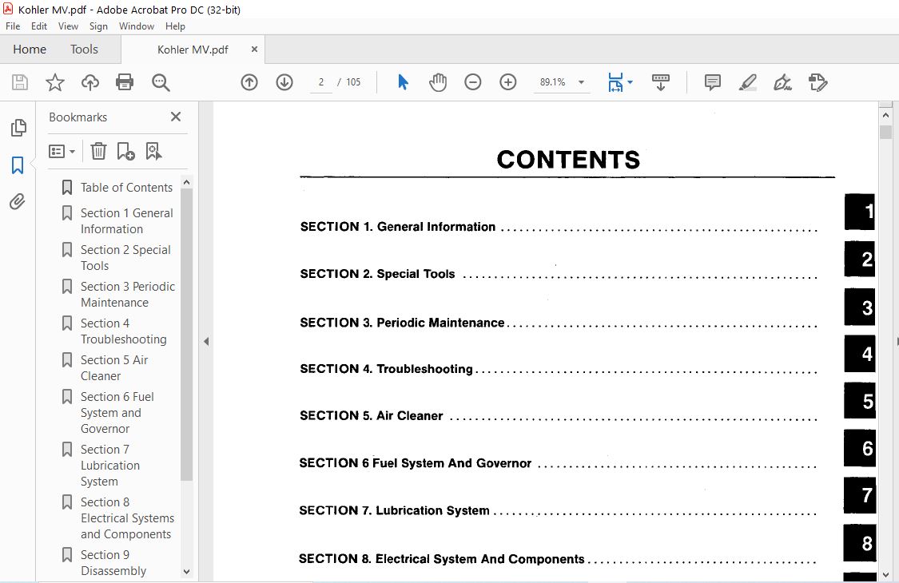Open the find text magnifier icon
The height and width of the screenshot is (583, 899).
click(161, 82)
